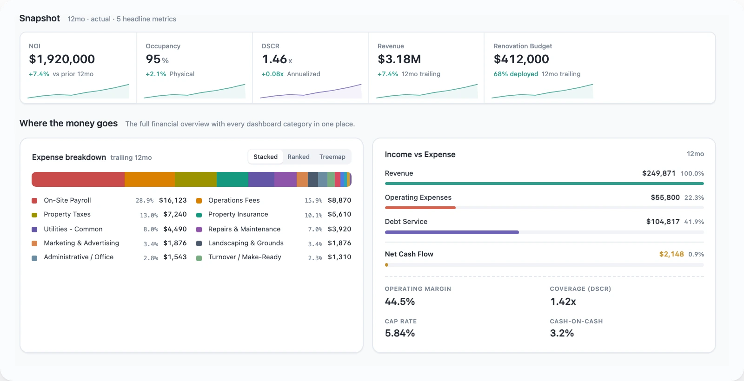Click the Operating Margin 44.5% value
Screen dimensions: 744x381
400,302
